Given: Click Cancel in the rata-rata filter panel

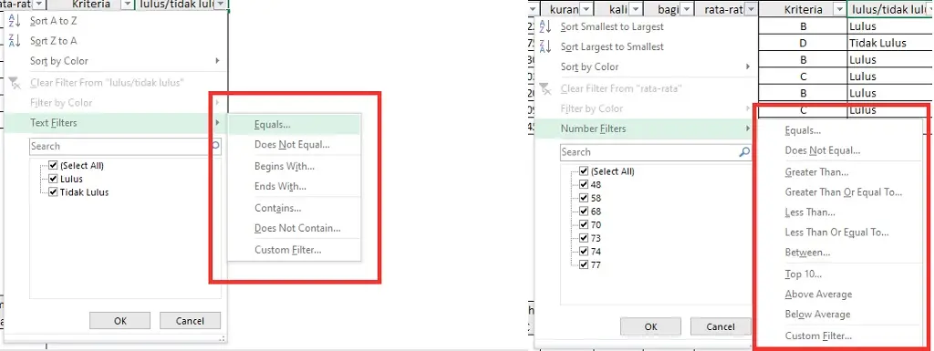Looking at the screenshot, I should coord(721,326).
